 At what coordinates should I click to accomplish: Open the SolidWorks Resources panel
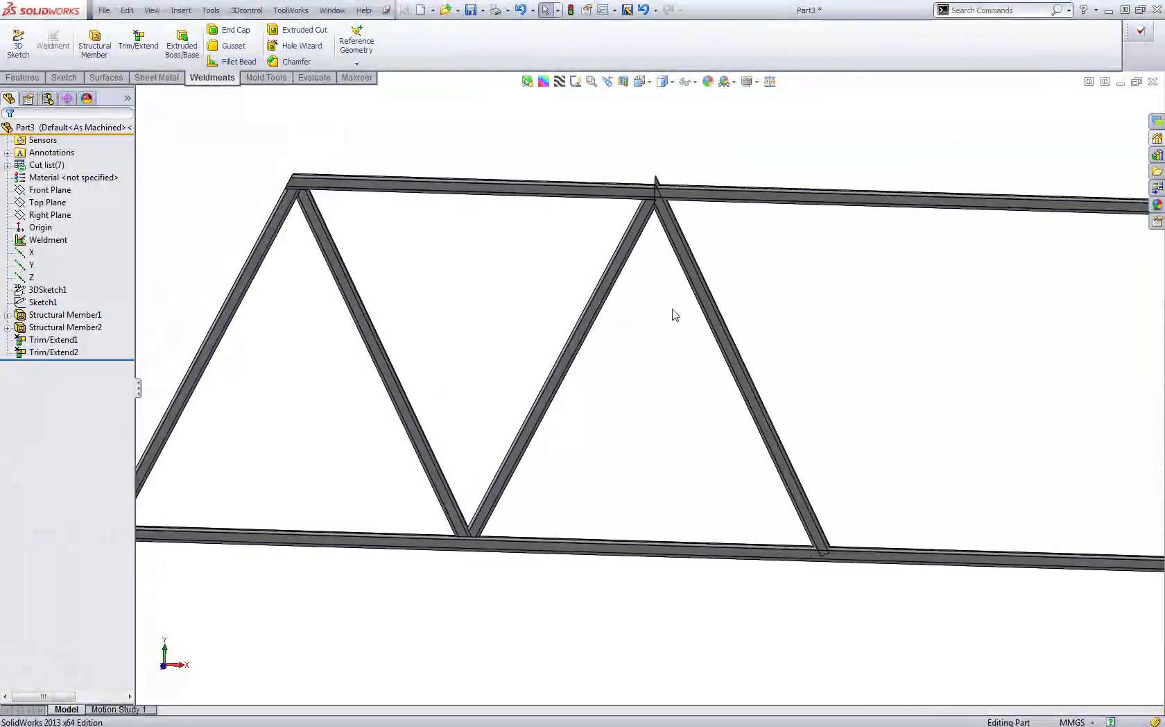coord(1157,138)
